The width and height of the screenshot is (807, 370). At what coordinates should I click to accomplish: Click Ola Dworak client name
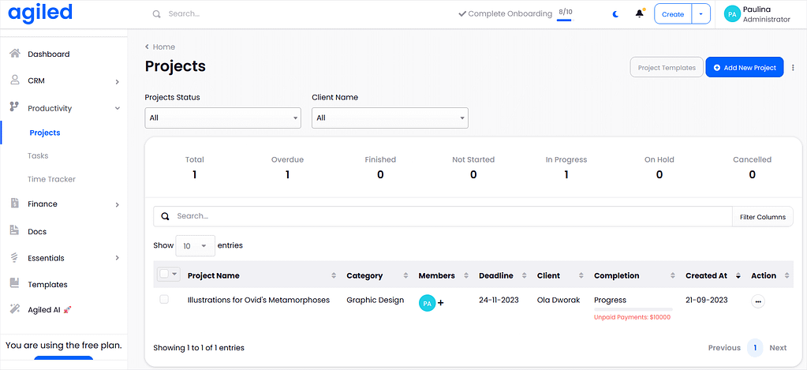pos(559,300)
